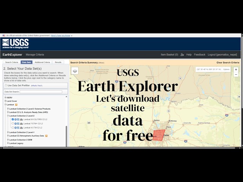
Task: Switch to Search Criteria tab
Action: tap(12, 62)
